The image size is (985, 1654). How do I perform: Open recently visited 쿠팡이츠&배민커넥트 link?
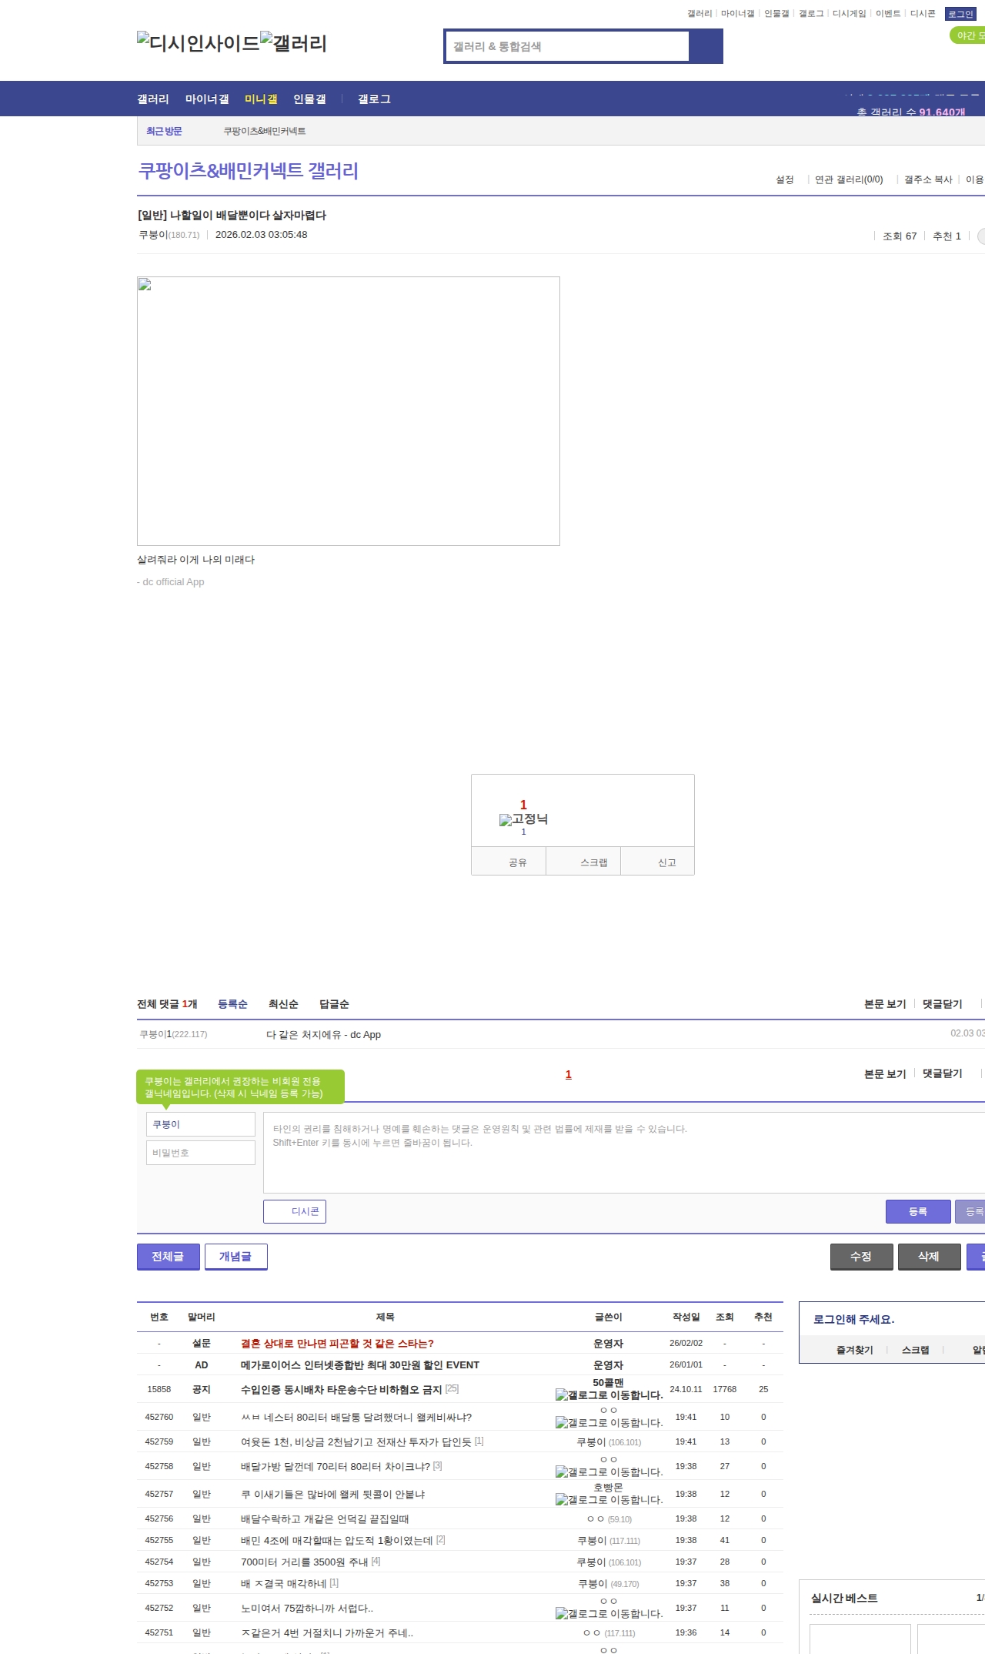click(265, 132)
